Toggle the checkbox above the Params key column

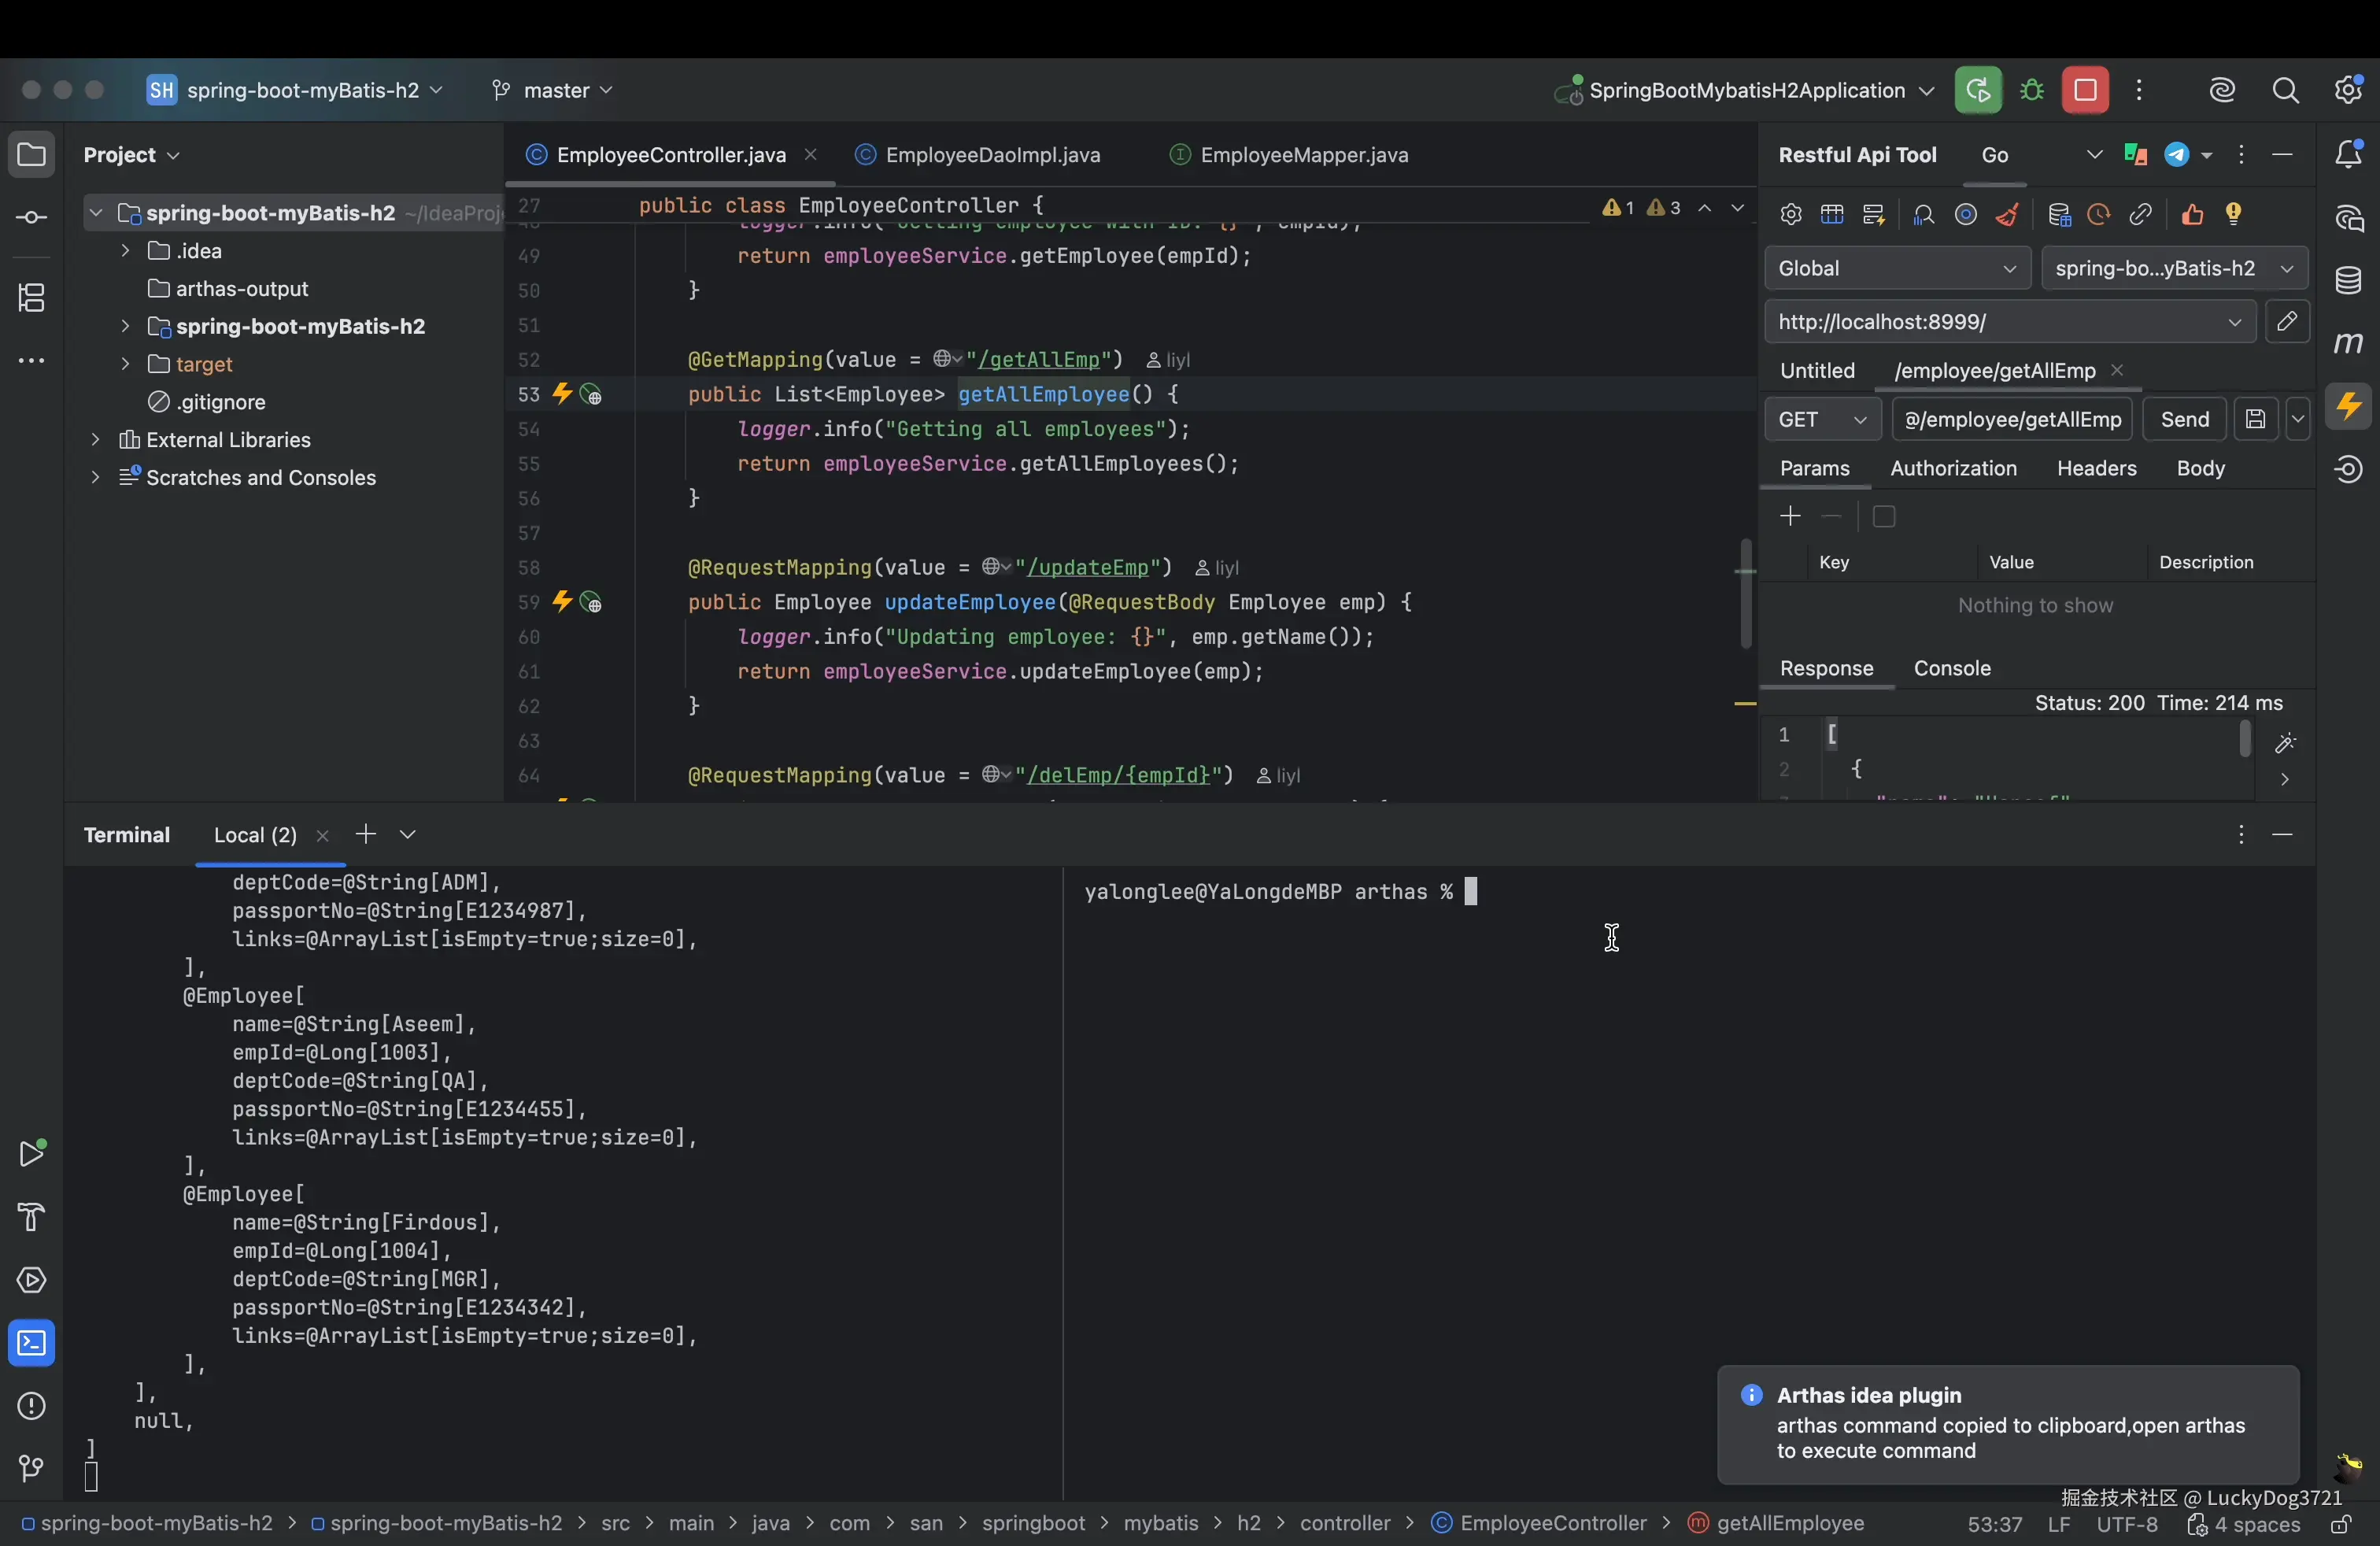(1886, 516)
